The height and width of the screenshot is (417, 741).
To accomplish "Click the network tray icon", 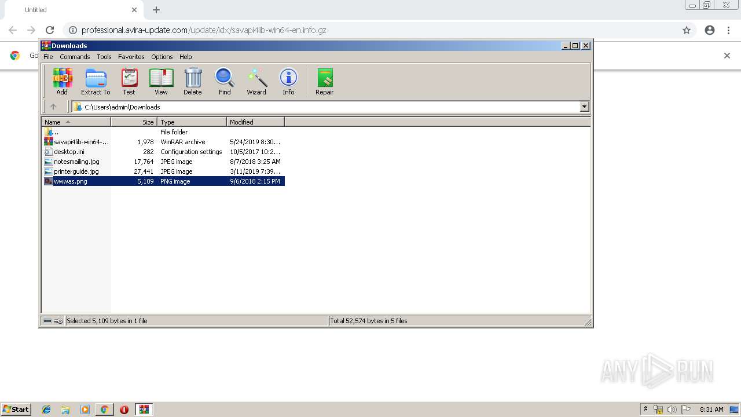I will point(658,409).
